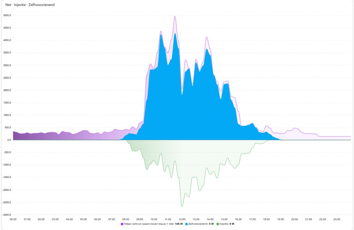Click the 06:00 label on the time axis
The width and height of the screenshot is (354, 230).
[98, 219]
